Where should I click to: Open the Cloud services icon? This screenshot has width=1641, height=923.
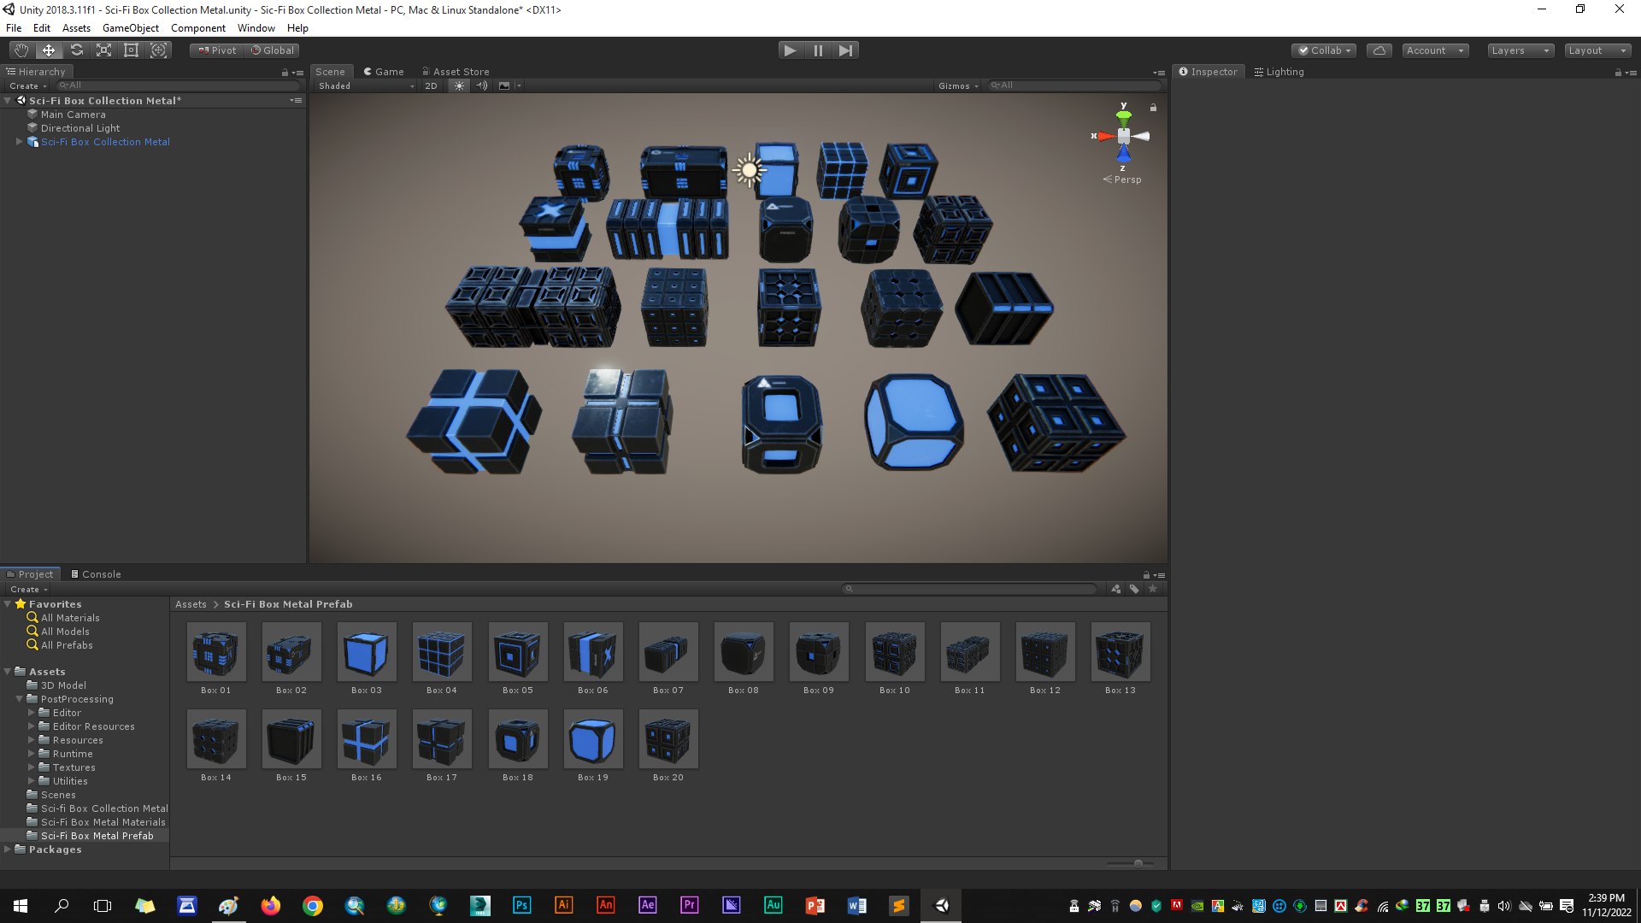(1379, 50)
